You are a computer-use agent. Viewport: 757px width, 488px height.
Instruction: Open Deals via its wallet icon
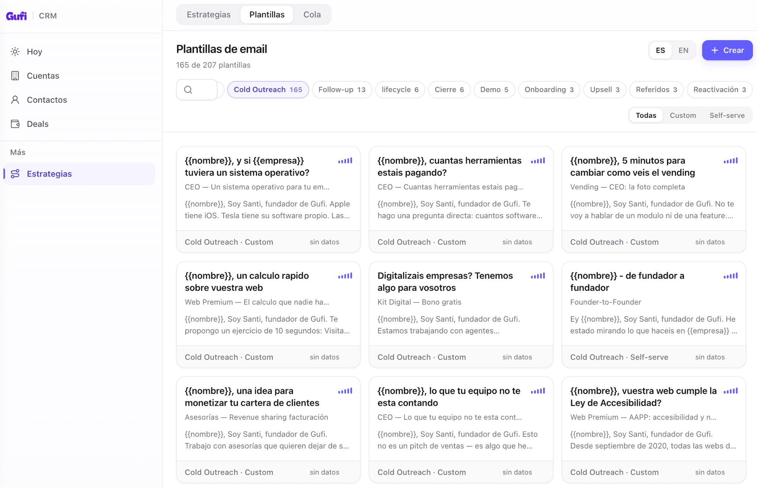tap(15, 124)
